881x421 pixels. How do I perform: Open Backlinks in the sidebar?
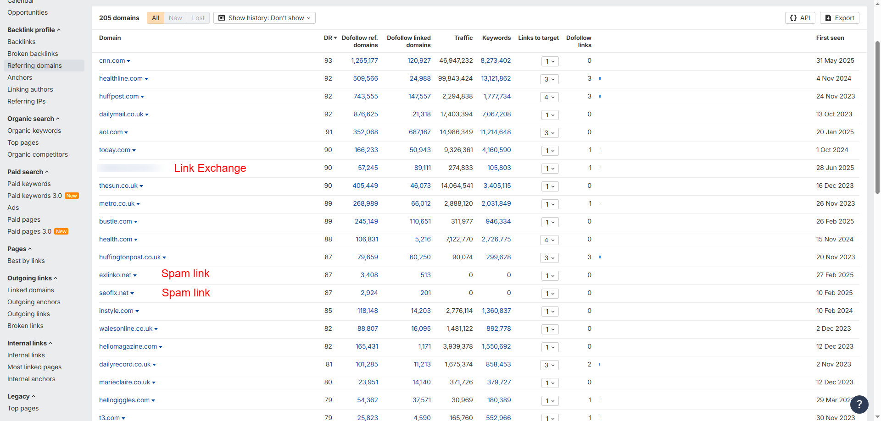[x=22, y=42]
